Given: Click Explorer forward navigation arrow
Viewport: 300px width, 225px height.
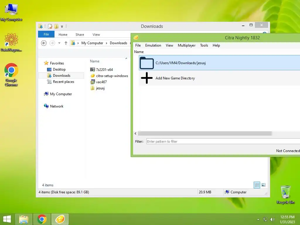Looking at the screenshot, I should point(52,43).
